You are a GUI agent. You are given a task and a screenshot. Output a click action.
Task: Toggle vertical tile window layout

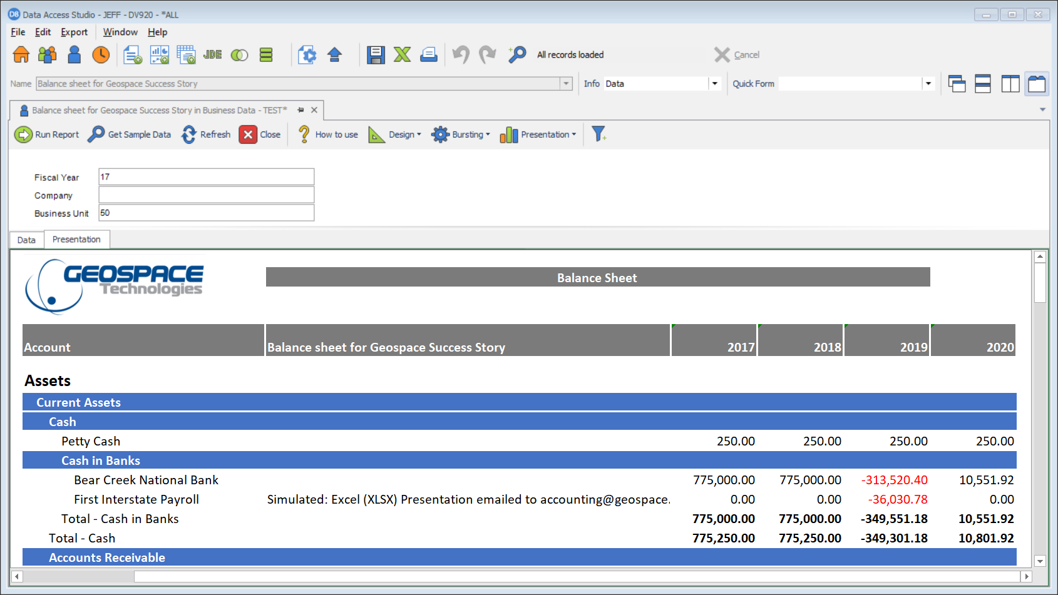1010,83
